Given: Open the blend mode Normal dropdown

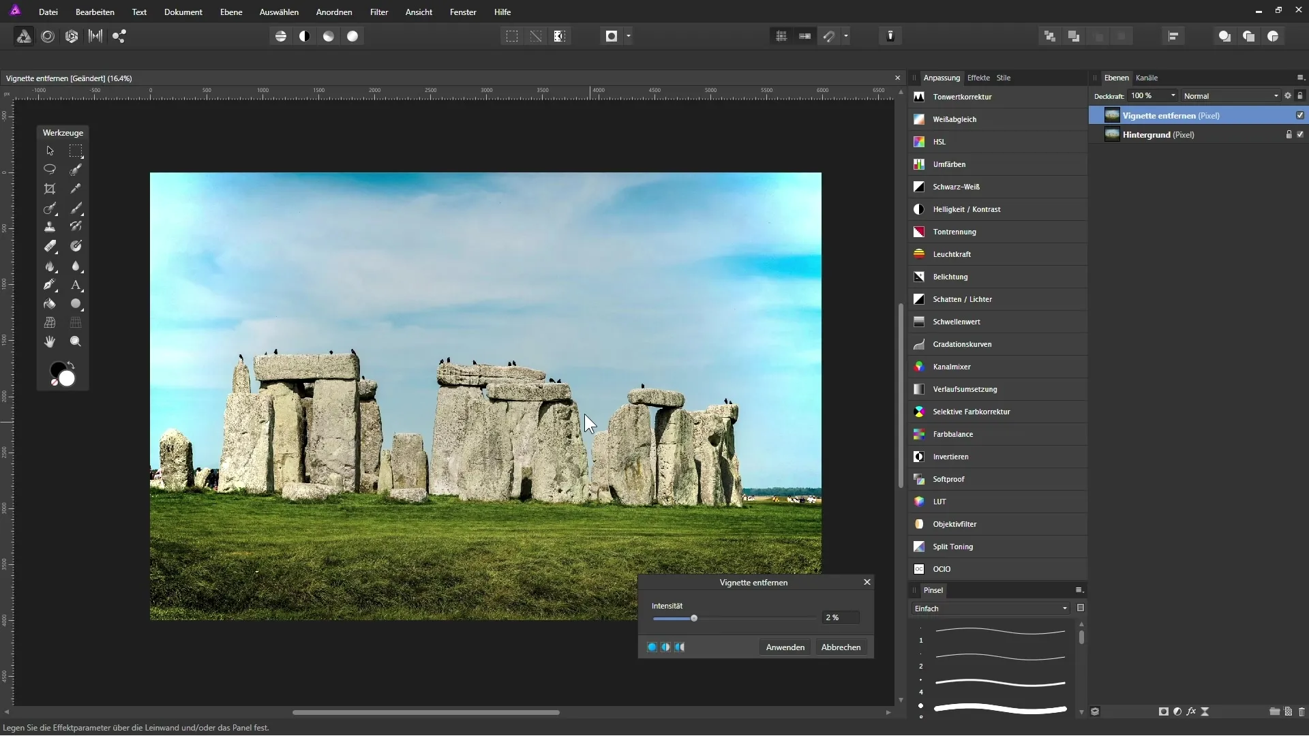Looking at the screenshot, I should click(x=1231, y=96).
